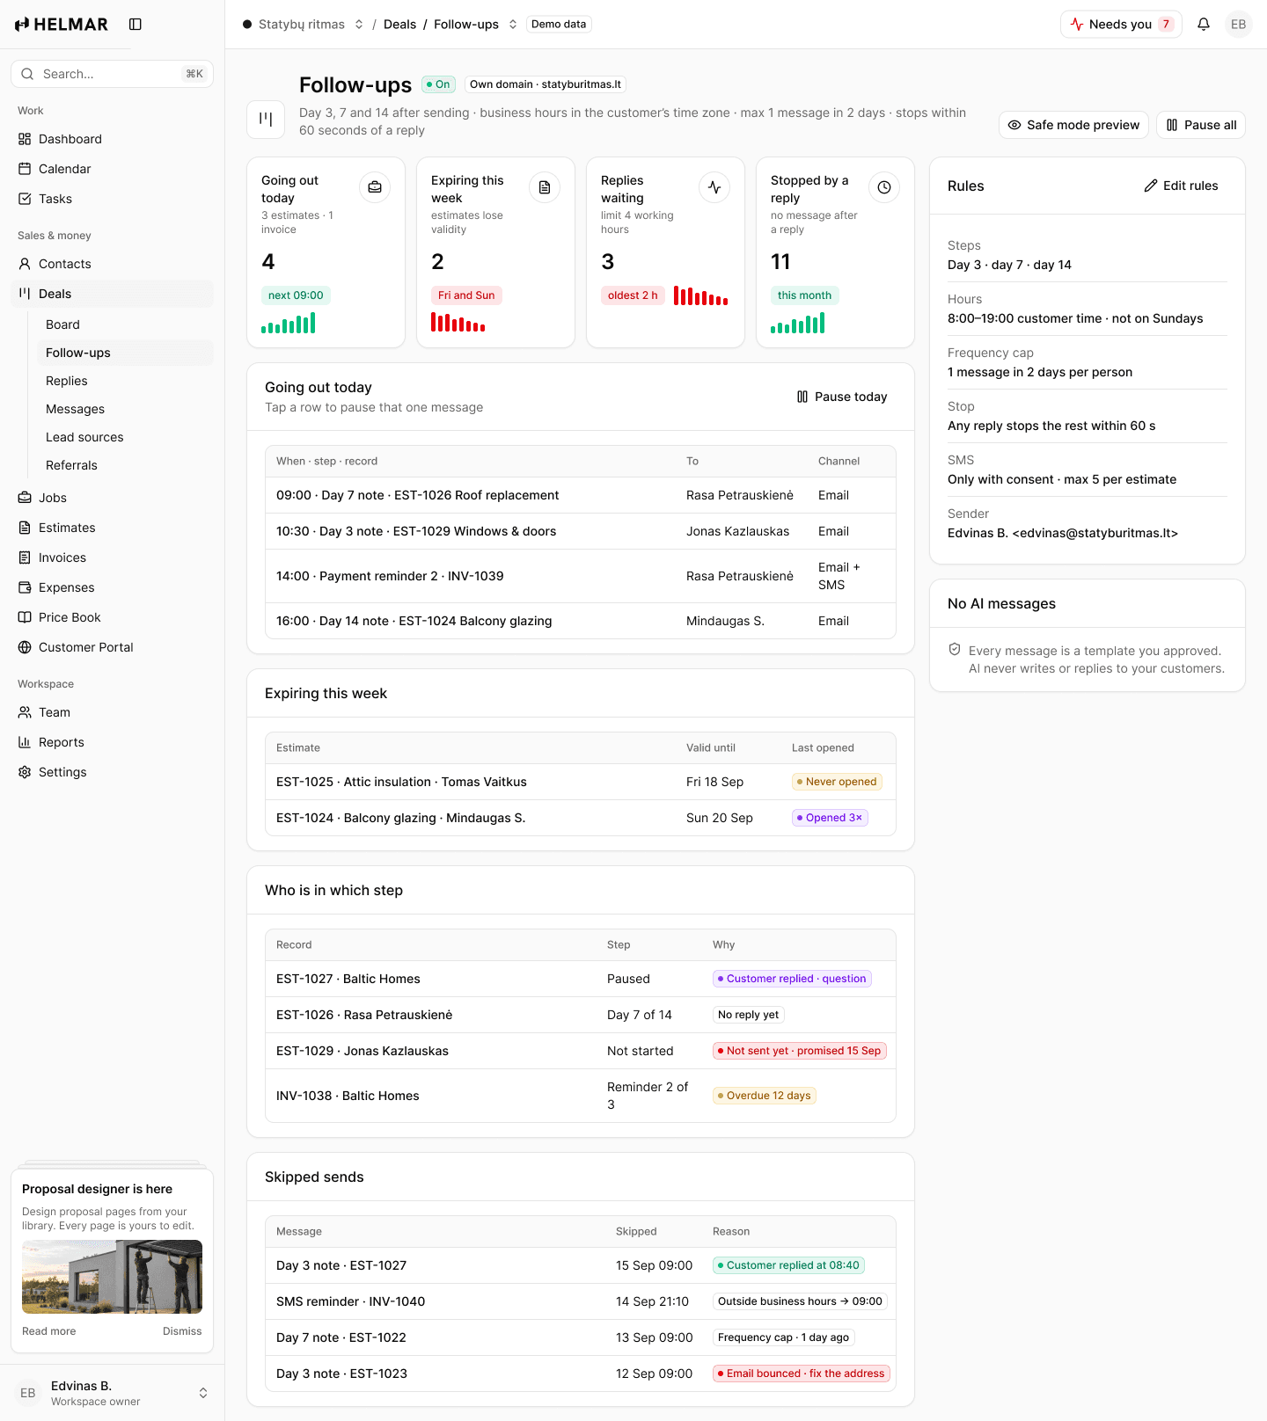Viewport: 1267px width, 1421px height.
Task: Click the shield icon in No AI messages panel
Action: [x=955, y=650]
